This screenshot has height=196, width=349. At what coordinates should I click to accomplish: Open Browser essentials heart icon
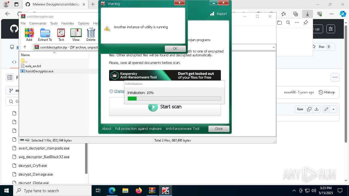click(x=320, y=14)
